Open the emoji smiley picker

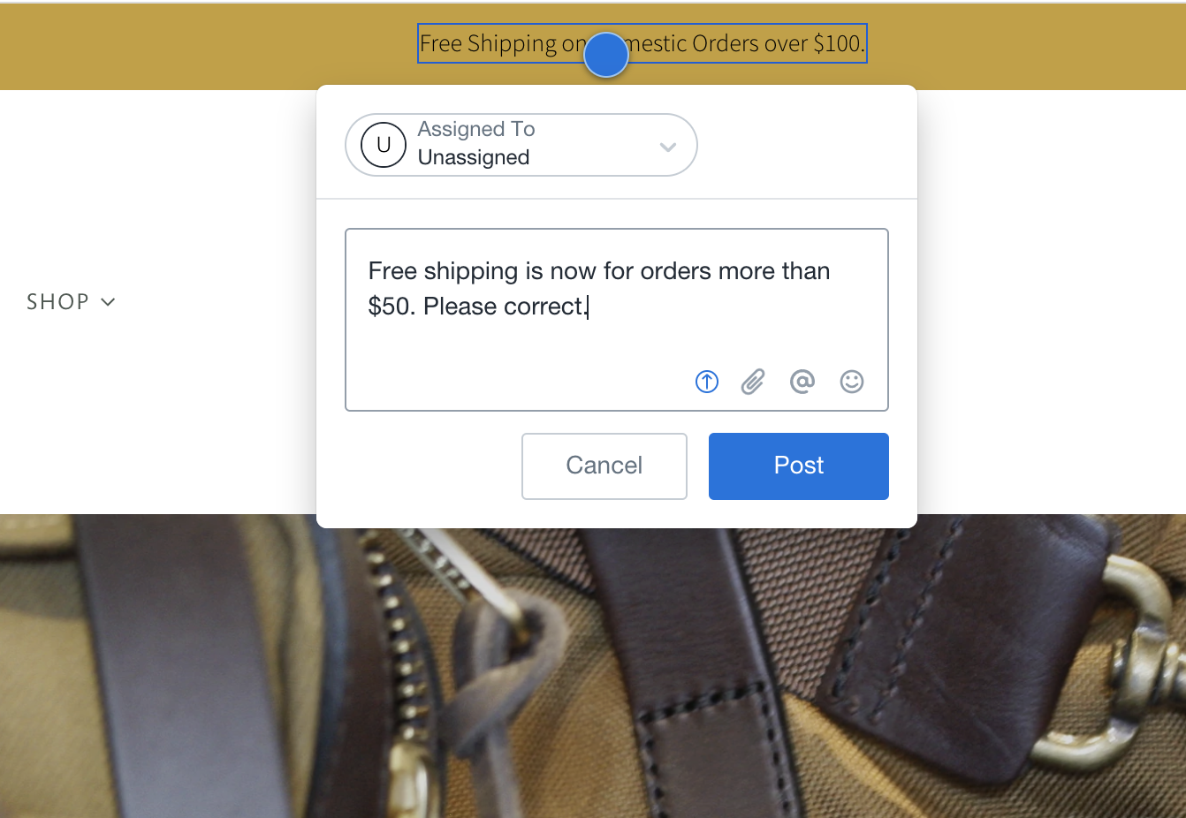coord(852,382)
